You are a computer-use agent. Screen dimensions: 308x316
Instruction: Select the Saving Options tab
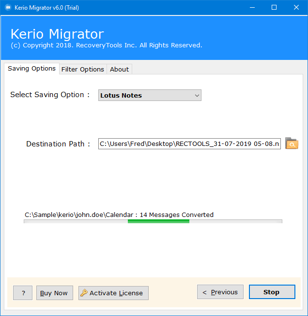(31, 69)
